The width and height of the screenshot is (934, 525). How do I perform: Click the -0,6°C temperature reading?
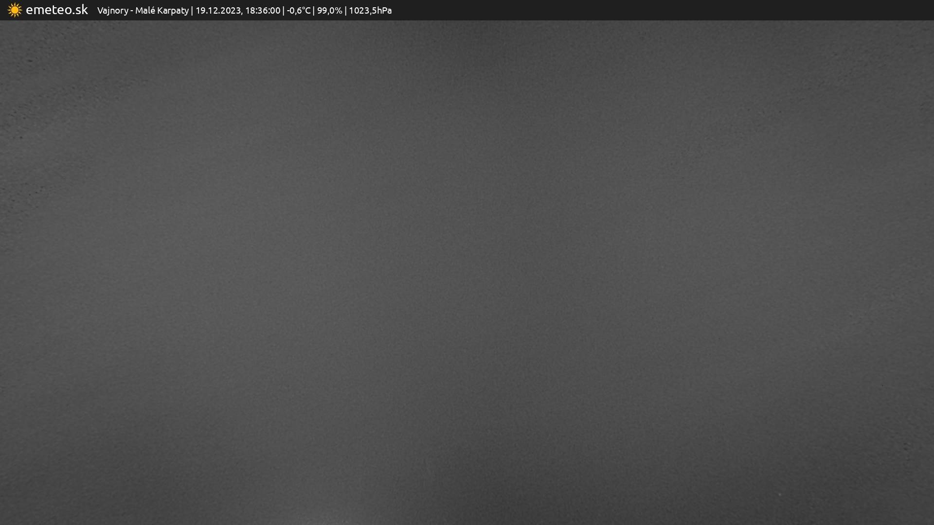click(x=298, y=10)
